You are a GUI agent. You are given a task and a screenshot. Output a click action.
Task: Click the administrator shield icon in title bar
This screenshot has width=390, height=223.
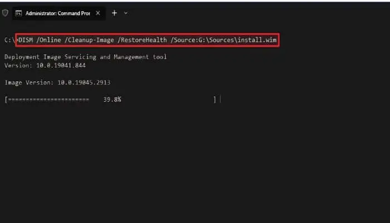5,13
